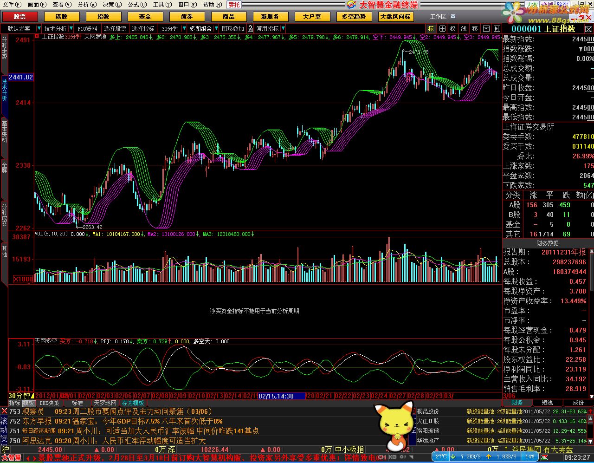This screenshot has width=594, height=463.
Task: Expand the 常用指标 dropdown arrow
Action: click(283, 28)
